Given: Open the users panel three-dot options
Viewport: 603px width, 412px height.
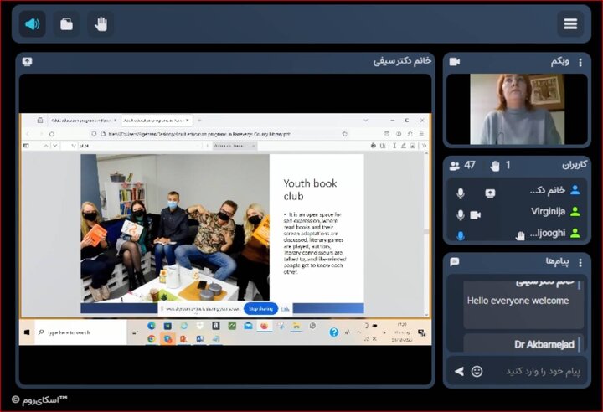Looking at the screenshot, I should [580, 165].
